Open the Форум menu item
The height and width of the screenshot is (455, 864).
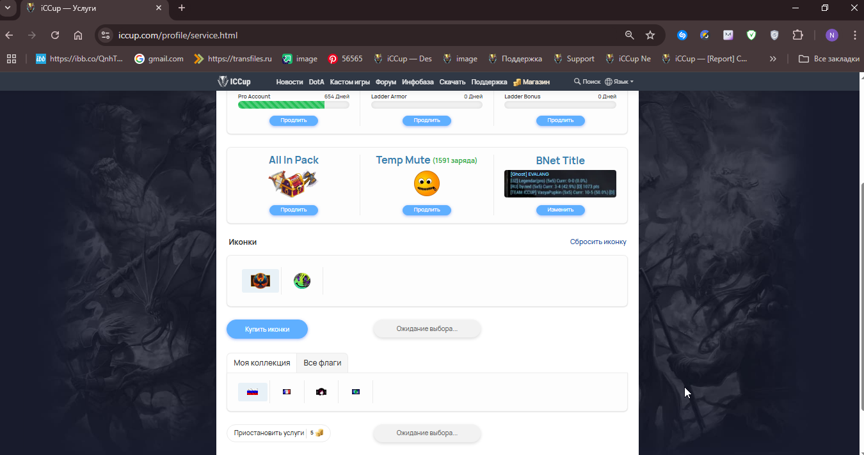(386, 82)
